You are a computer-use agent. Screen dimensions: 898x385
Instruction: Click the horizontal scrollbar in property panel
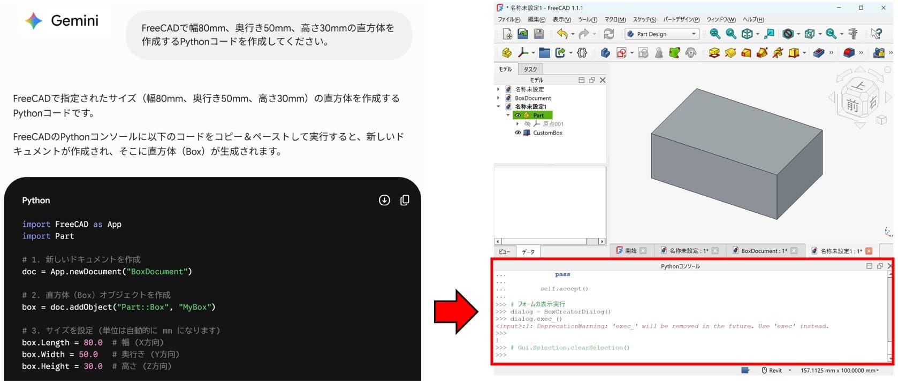pos(550,241)
